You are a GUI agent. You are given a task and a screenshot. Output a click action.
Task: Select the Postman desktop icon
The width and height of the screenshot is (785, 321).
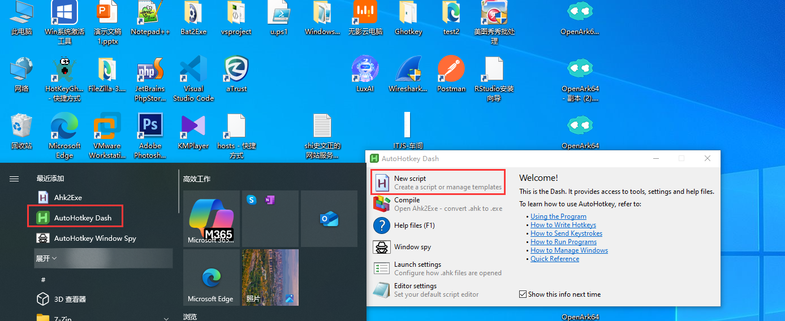[451, 74]
